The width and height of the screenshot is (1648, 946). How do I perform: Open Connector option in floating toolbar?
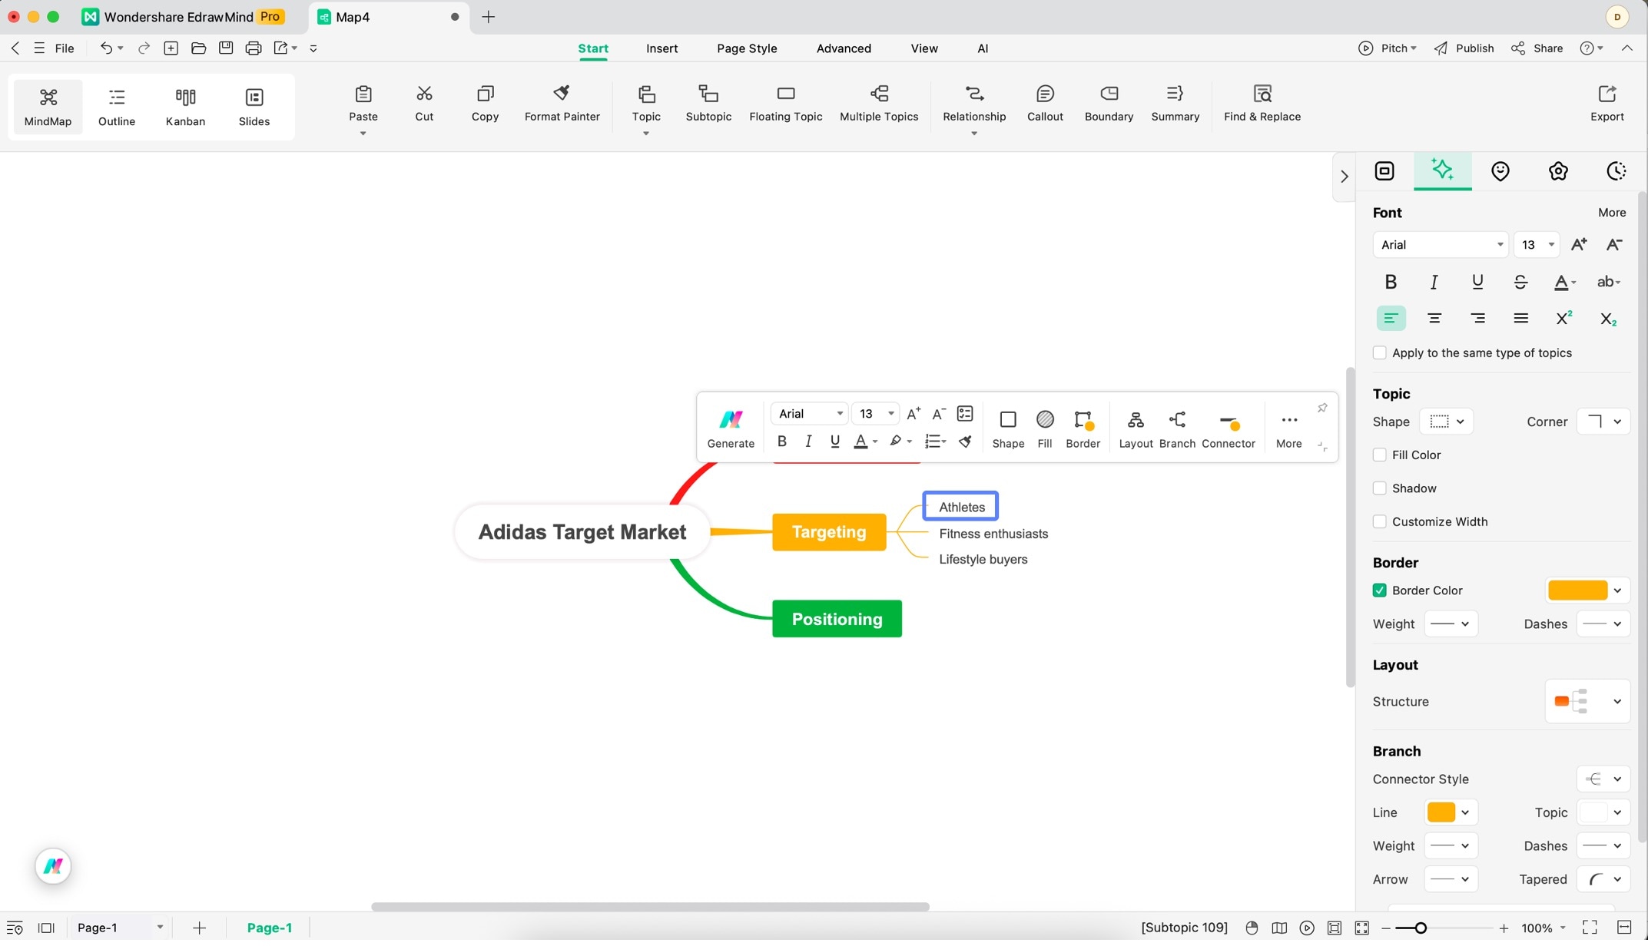tap(1228, 428)
